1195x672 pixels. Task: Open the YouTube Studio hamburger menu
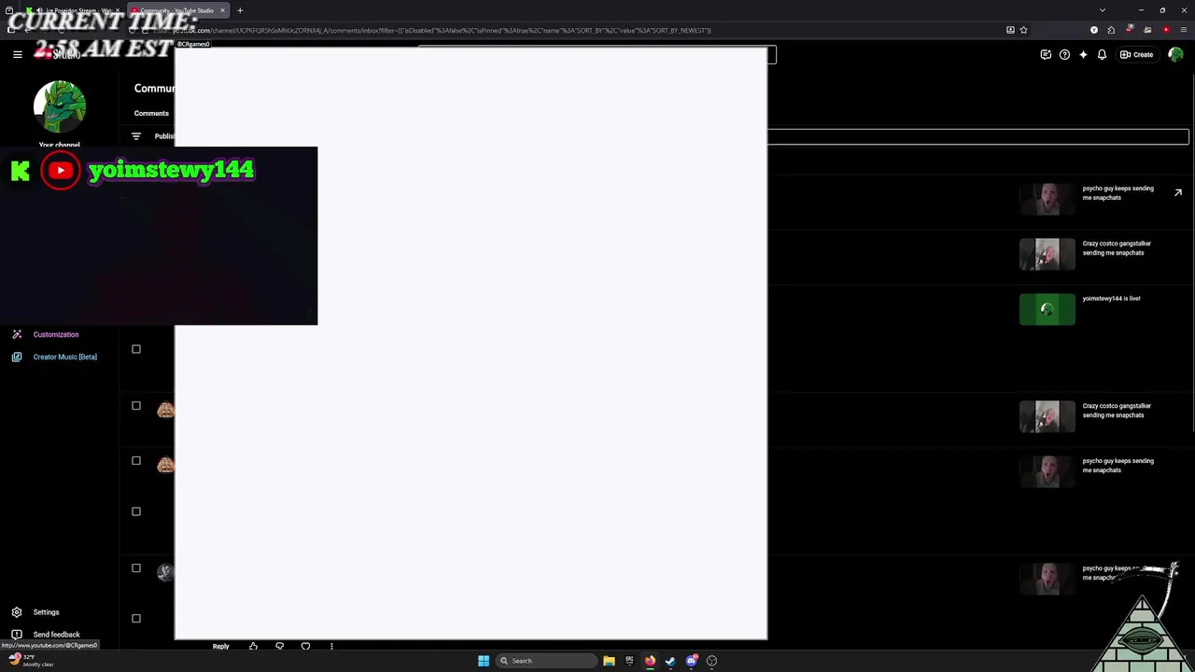(x=17, y=54)
